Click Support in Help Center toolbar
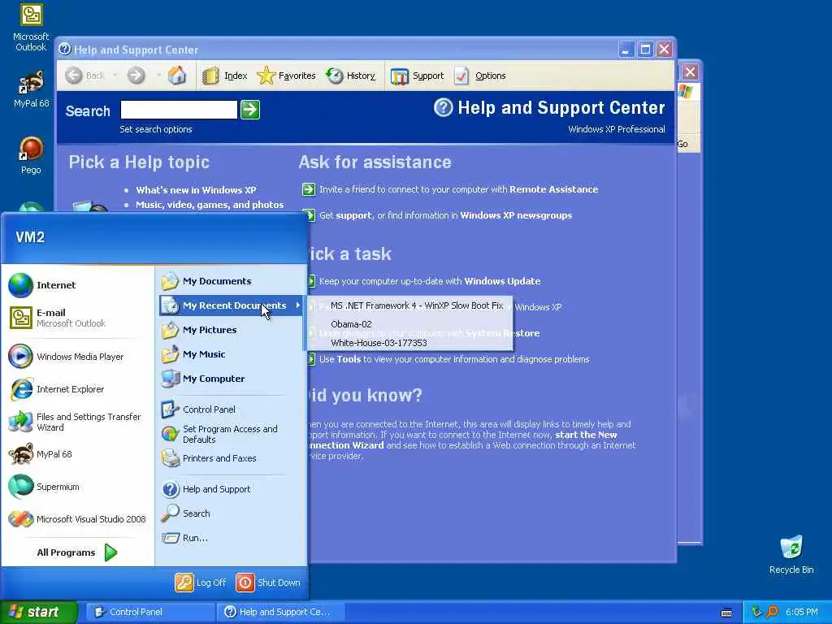This screenshot has width=832, height=624. (417, 76)
